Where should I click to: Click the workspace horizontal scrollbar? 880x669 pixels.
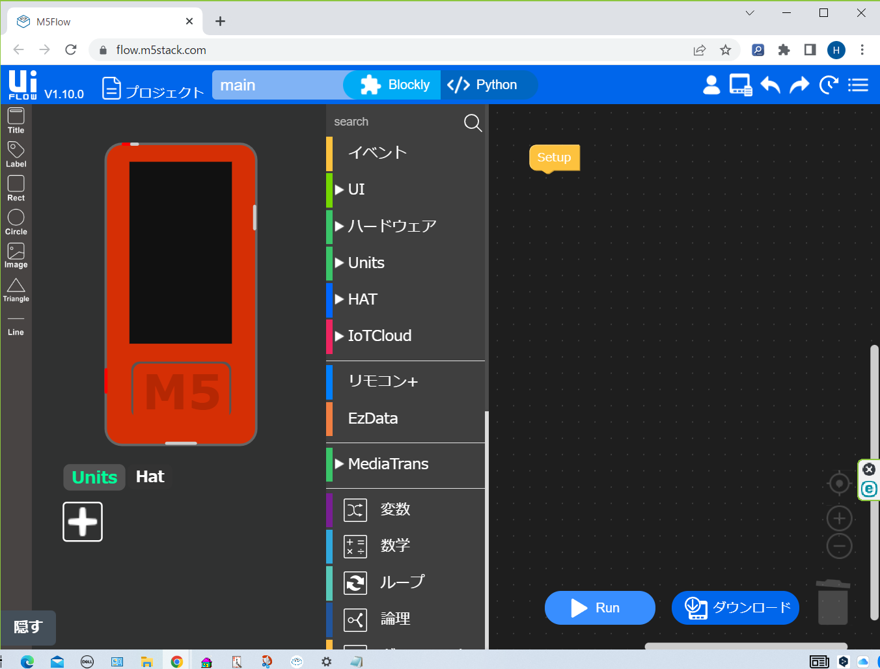click(745, 646)
